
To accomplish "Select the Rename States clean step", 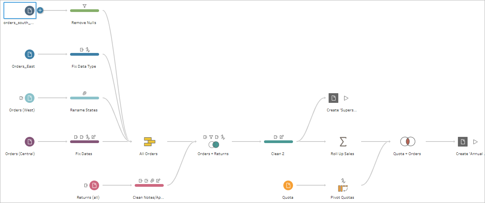I will tap(84, 98).
